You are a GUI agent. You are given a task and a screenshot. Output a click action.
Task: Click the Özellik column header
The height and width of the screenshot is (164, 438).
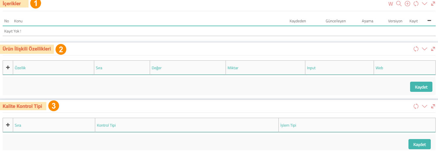point(20,68)
